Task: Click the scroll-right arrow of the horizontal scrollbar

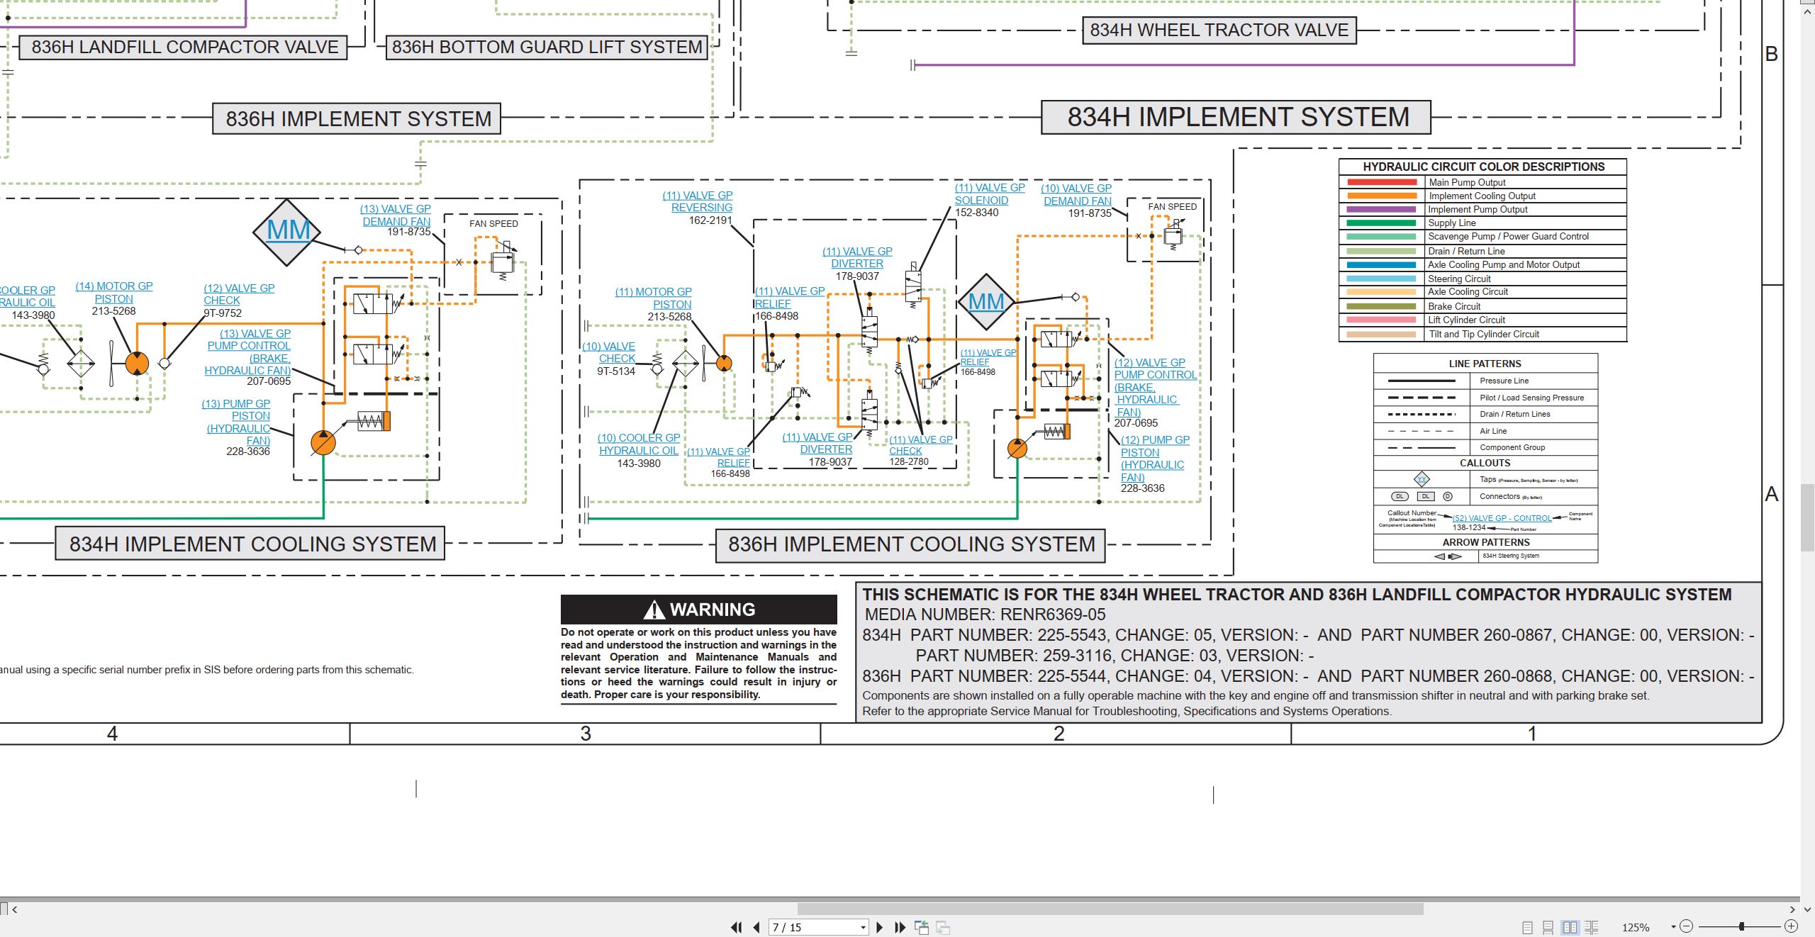Action: click(1792, 909)
